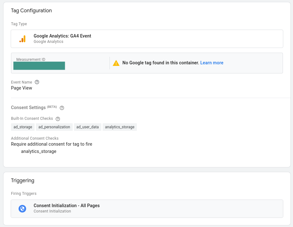Open the GA4 Event tag type card
The image size is (293, 227).
pyautogui.click(x=147, y=38)
